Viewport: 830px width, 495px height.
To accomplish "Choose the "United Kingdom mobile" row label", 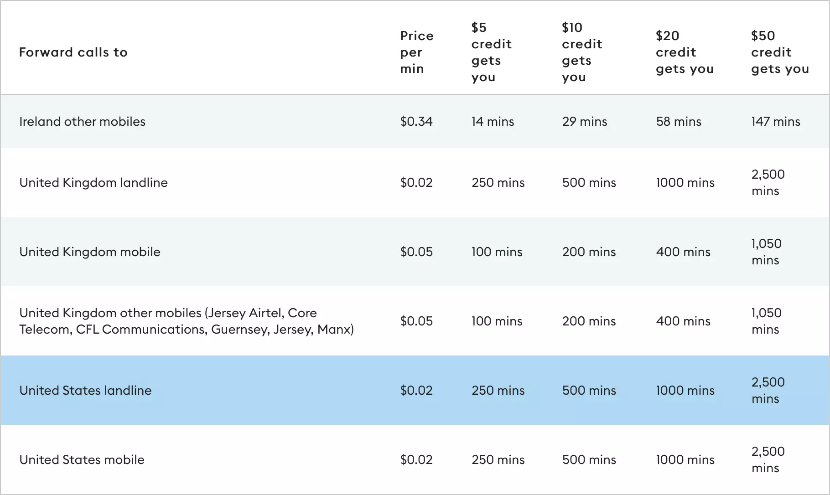I will 90,252.
